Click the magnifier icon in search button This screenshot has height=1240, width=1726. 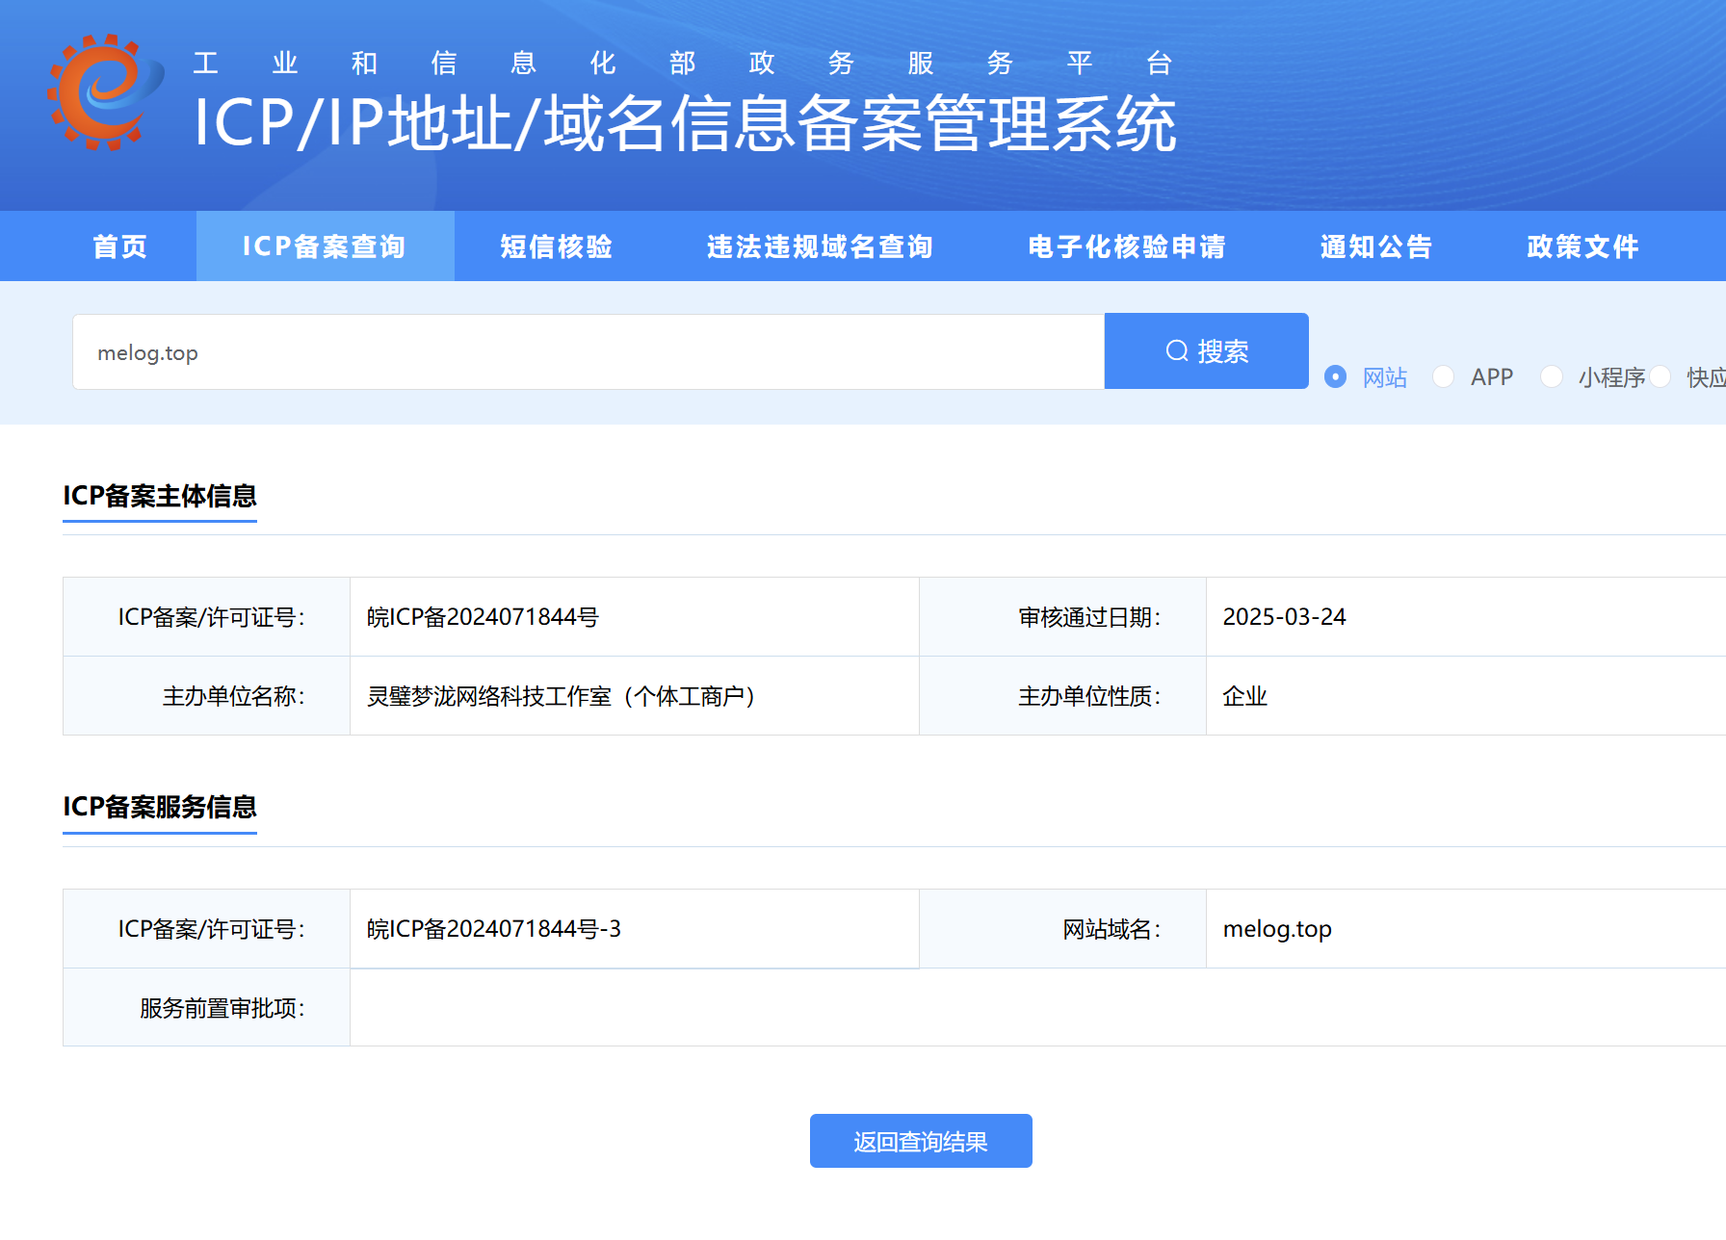pyautogui.click(x=1176, y=350)
